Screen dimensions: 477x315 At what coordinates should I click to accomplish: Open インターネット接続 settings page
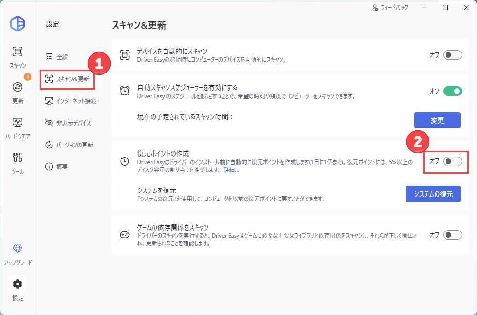(71, 101)
